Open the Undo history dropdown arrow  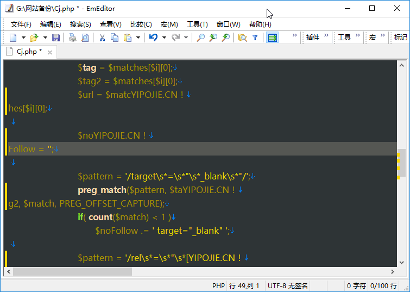(164, 38)
